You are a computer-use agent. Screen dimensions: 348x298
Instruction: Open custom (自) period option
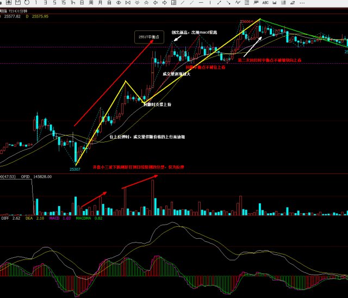pos(110,3)
